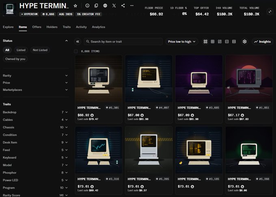Click the rarity rank badge #5,301
The height and width of the screenshot is (197, 276).
pyautogui.click(x=112, y=108)
